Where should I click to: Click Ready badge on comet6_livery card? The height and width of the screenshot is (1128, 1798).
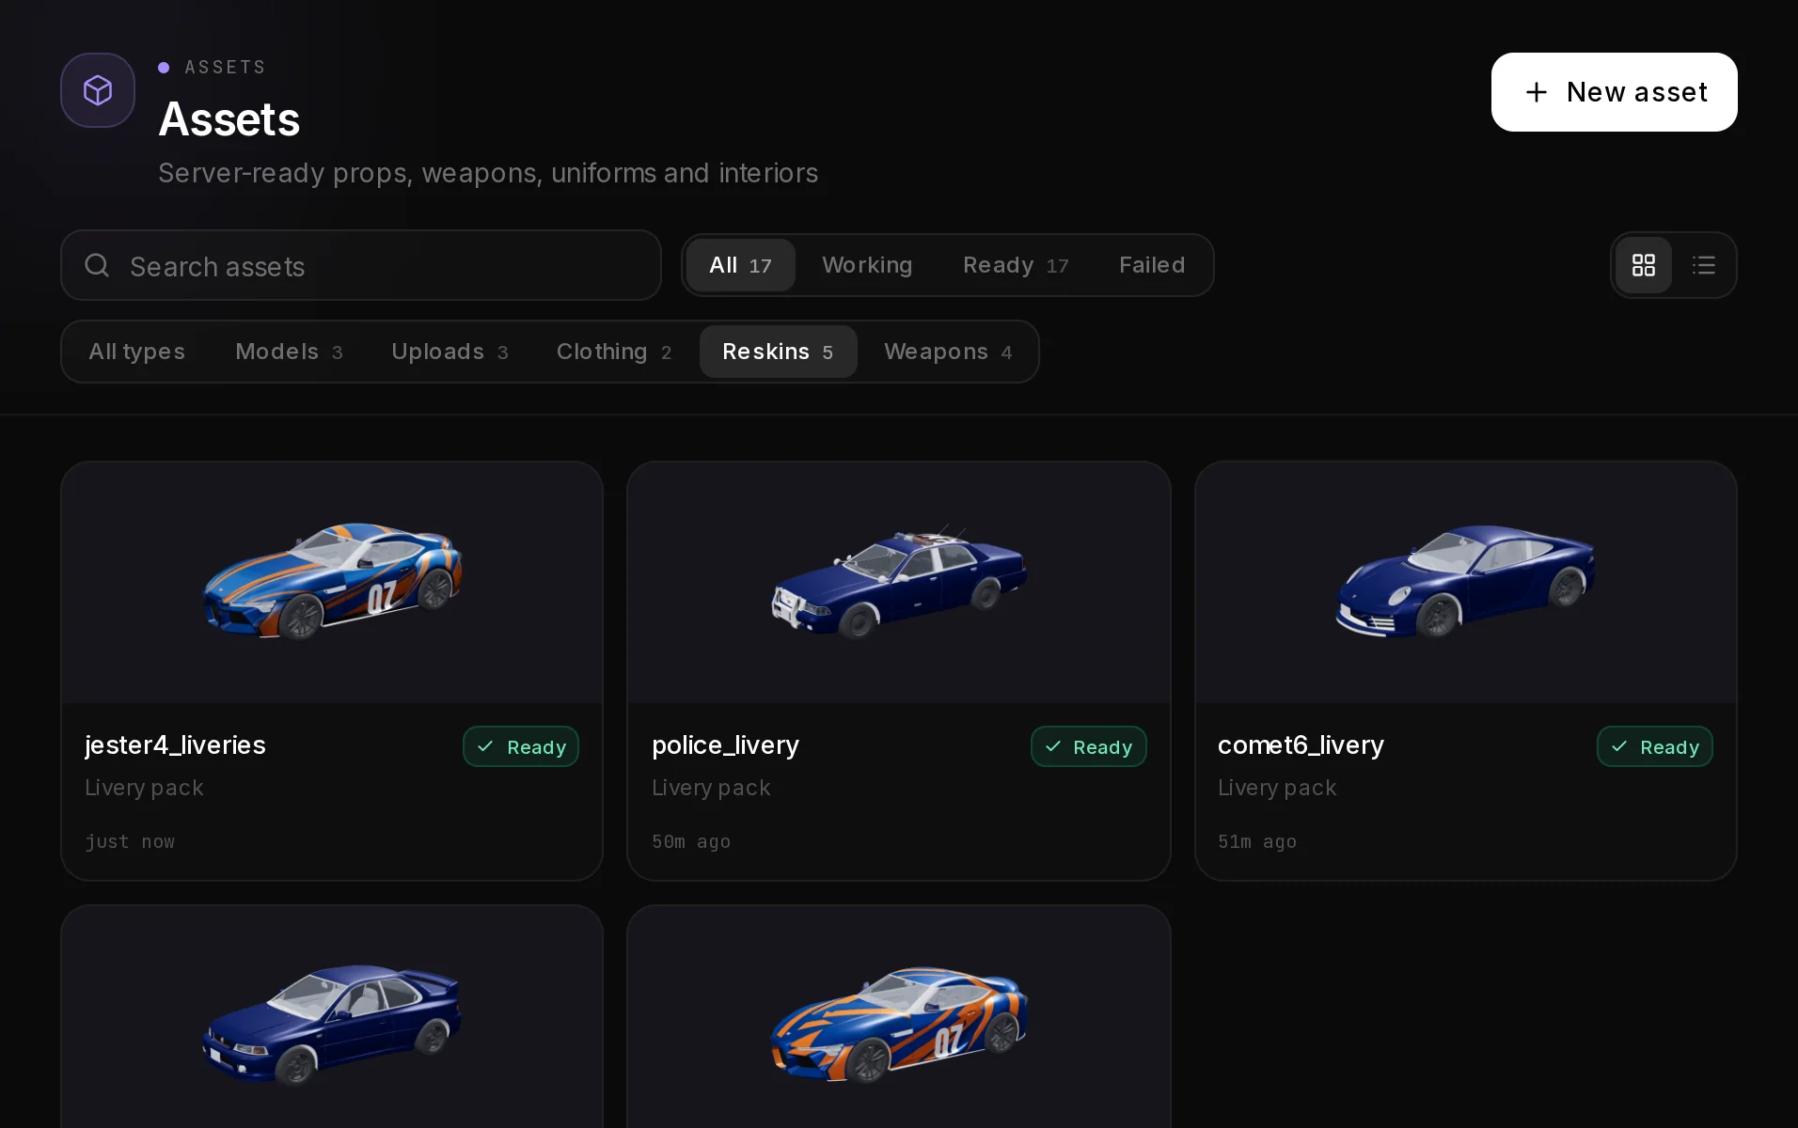point(1654,746)
